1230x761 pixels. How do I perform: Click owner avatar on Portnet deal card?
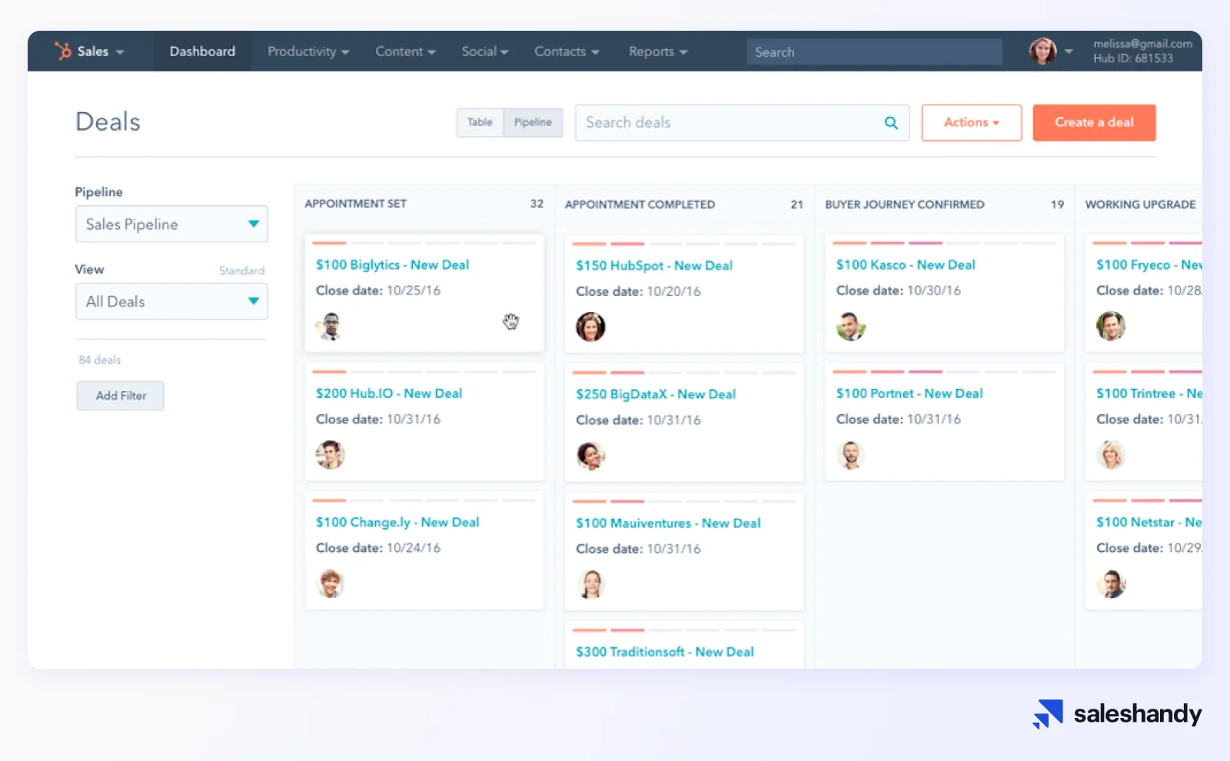click(x=851, y=455)
